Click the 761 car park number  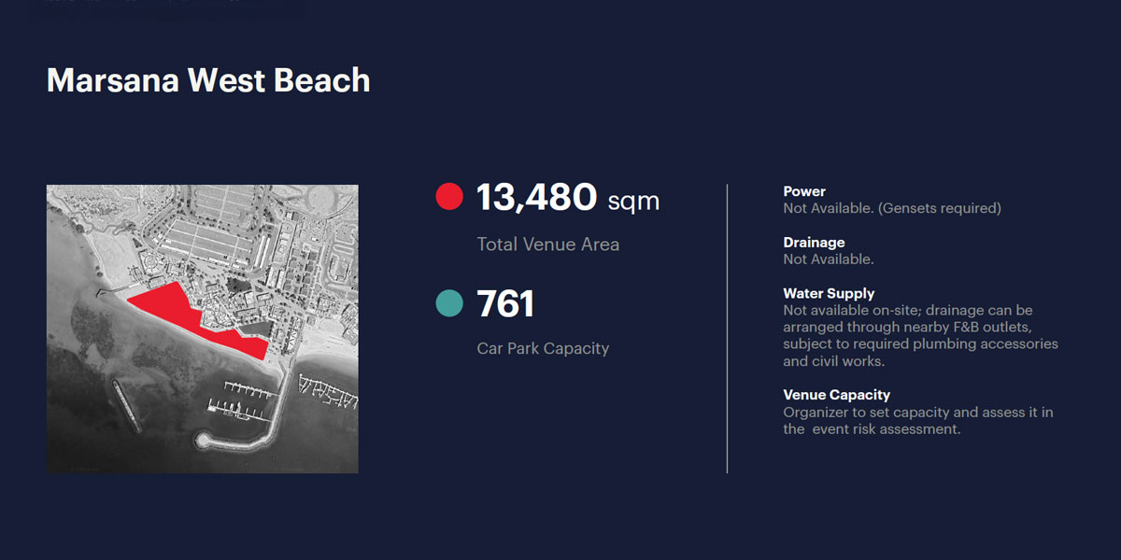(x=505, y=303)
